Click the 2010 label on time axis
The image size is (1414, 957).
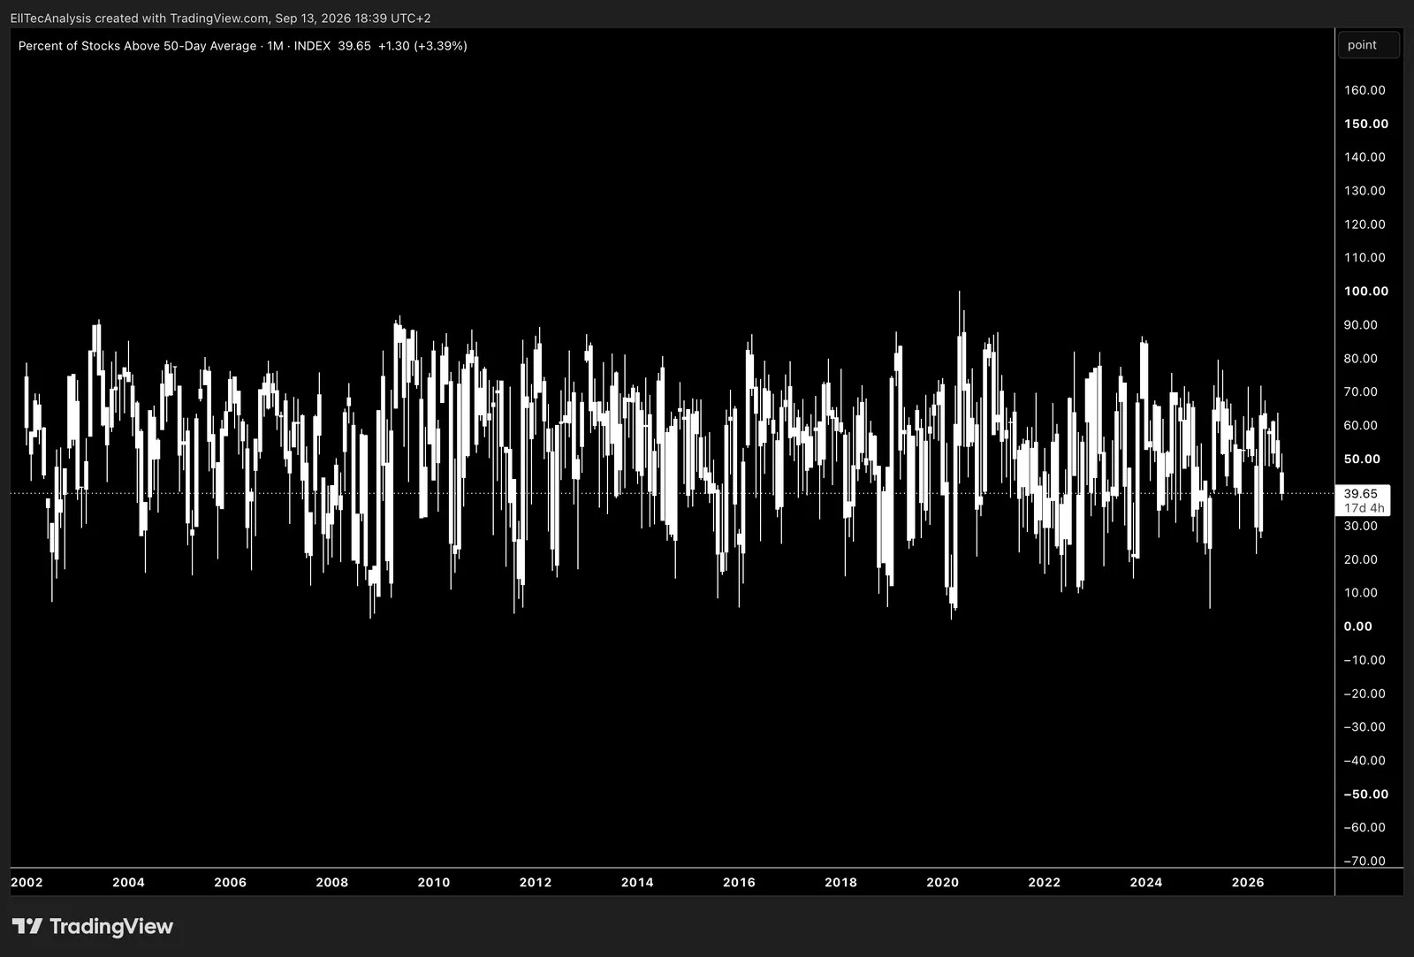434,882
